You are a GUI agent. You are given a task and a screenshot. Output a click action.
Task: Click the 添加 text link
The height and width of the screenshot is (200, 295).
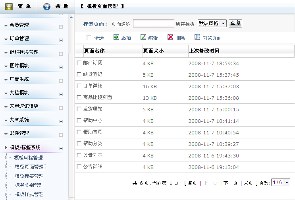[x=126, y=38]
